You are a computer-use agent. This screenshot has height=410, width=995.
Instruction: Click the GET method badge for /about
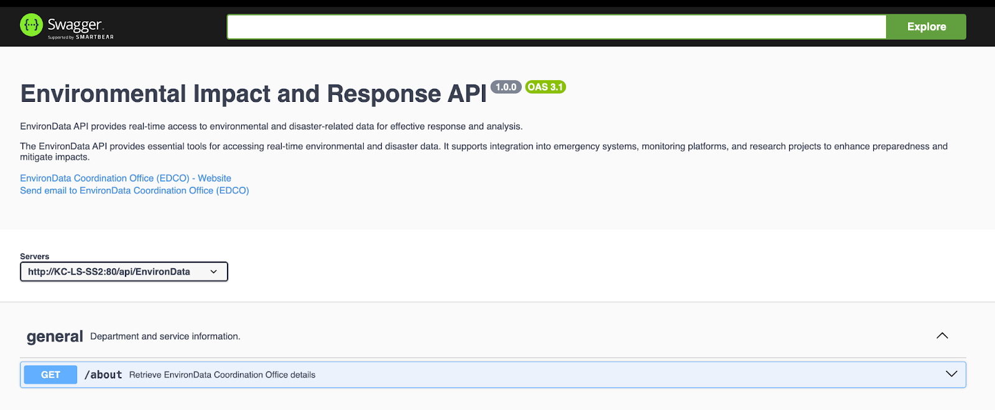pyautogui.click(x=50, y=375)
